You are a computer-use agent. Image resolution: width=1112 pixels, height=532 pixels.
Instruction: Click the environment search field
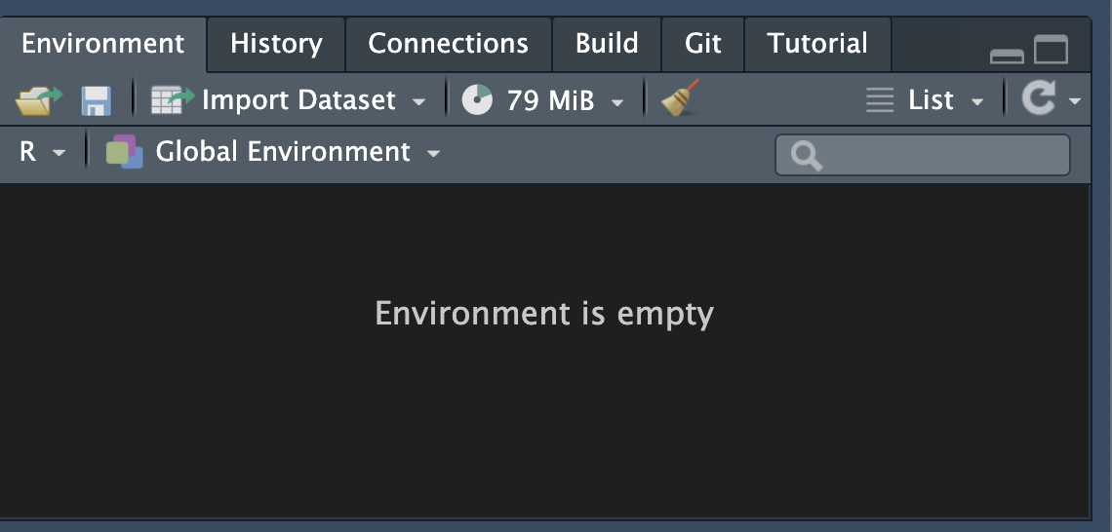tap(923, 154)
